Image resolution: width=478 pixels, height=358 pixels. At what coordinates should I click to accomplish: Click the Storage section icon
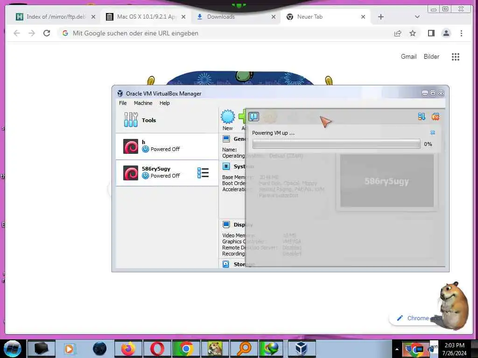(226, 264)
